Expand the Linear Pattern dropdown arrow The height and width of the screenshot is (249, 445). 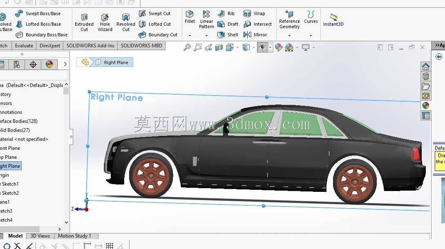[x=206, y=36]
